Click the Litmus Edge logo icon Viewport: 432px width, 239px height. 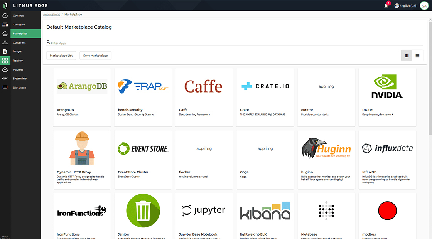(x=5, y=5)
